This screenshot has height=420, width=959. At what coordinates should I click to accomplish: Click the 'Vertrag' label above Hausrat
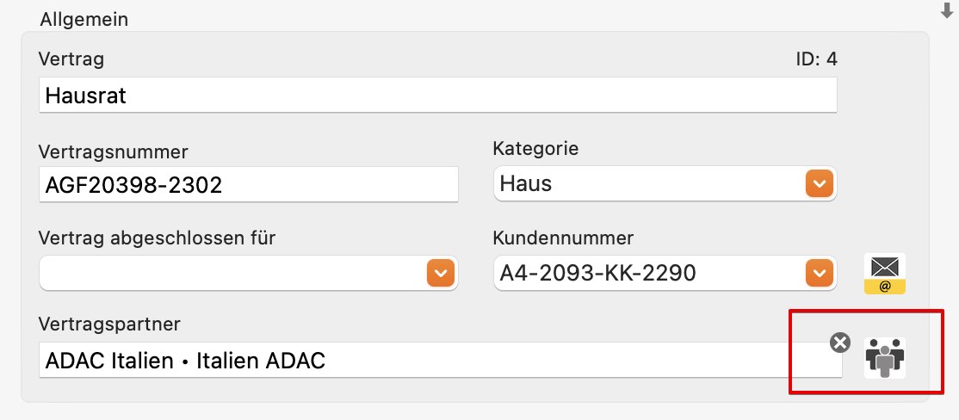[71, 59]
